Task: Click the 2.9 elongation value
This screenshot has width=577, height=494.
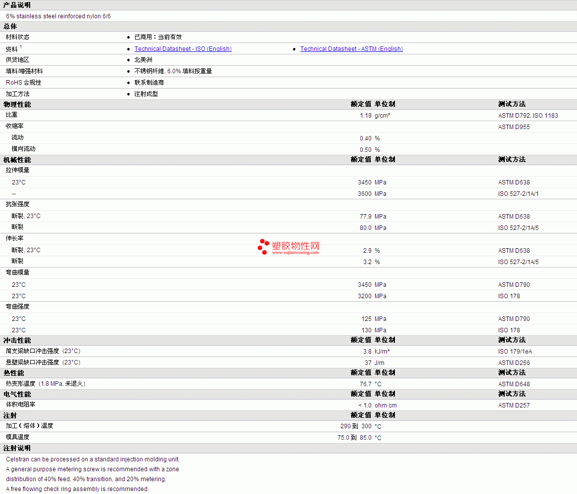Action: point(367,251)
